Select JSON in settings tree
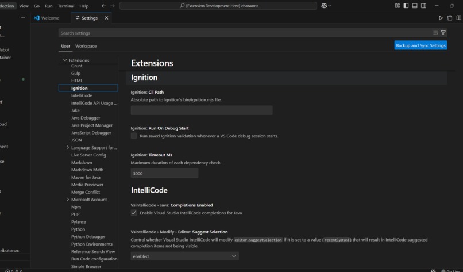463x272 pixels. pyautogui.click(x=76, y=140)
